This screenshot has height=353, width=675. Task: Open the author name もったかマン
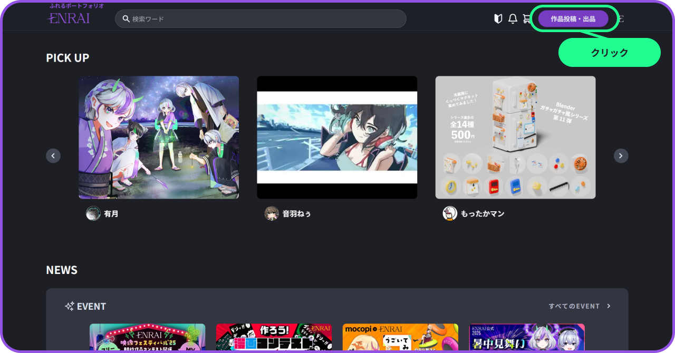point(483,214)
